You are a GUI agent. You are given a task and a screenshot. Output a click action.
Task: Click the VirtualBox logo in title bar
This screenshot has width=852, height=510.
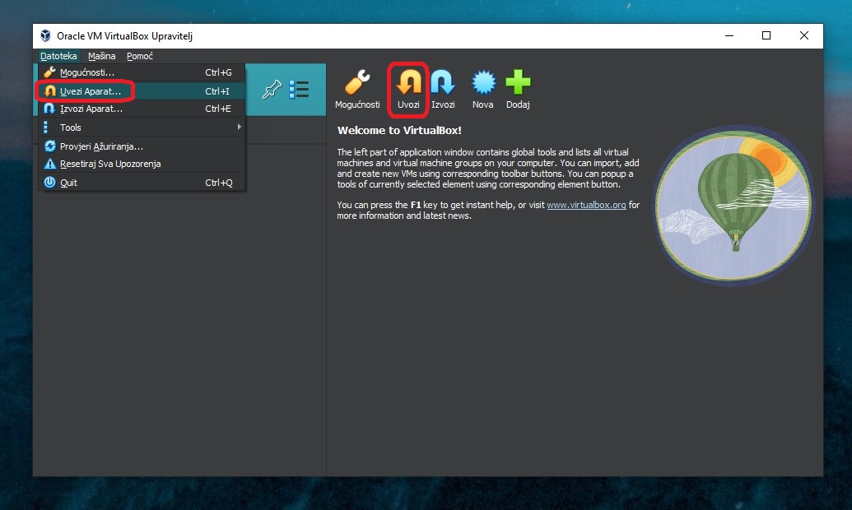click(45, 36)
